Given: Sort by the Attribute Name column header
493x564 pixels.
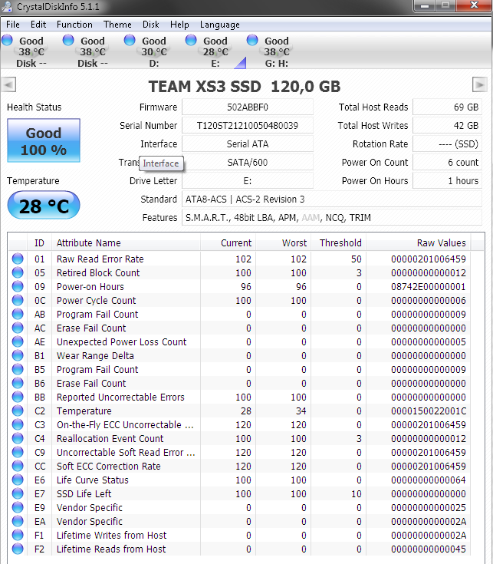Looking at the screenshot, I should (x=126, y=242).
